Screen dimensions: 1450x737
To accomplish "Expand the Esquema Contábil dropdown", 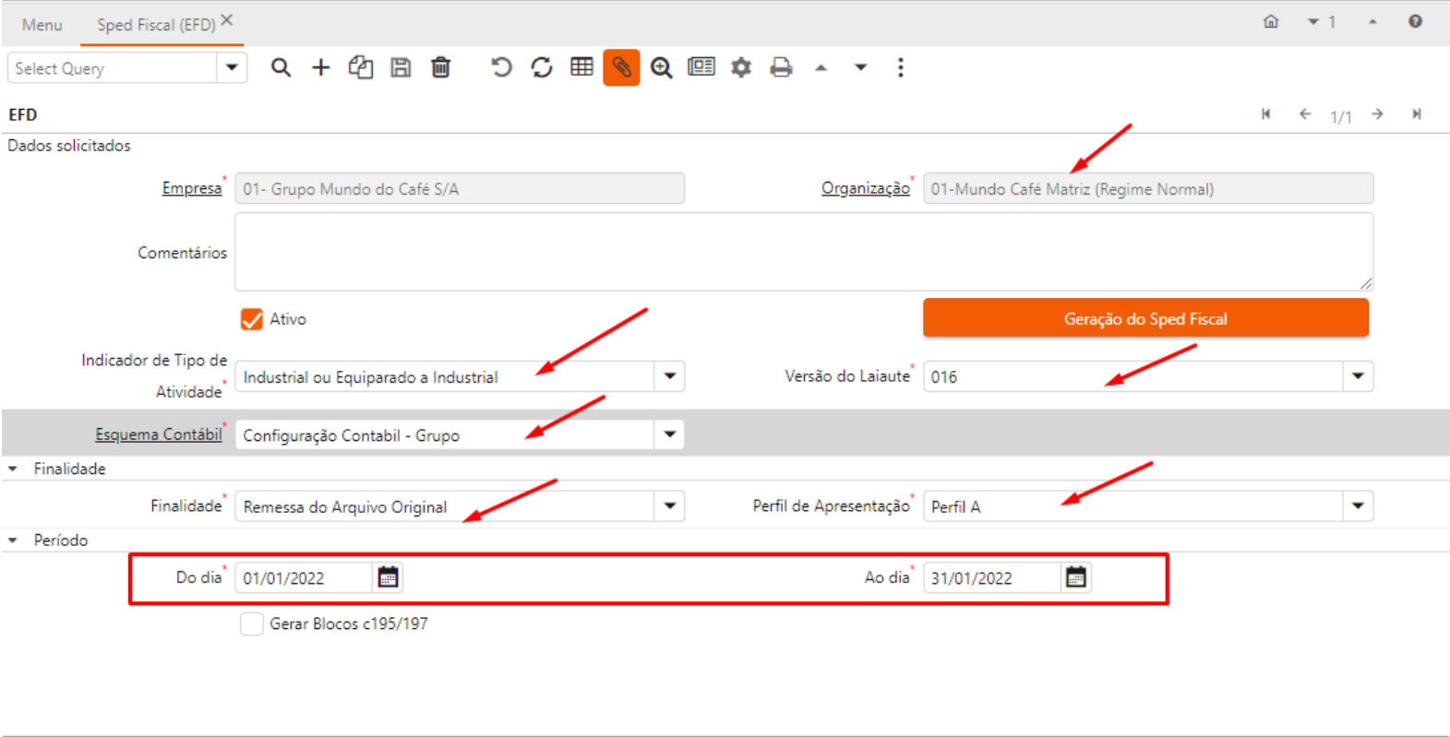I will [670, 434].
